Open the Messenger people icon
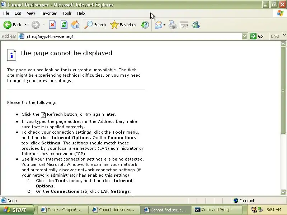 (196, 25)
